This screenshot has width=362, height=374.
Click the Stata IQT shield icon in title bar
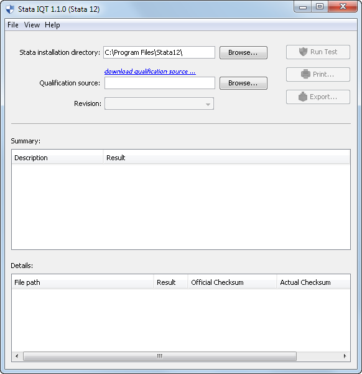point(10,9)
